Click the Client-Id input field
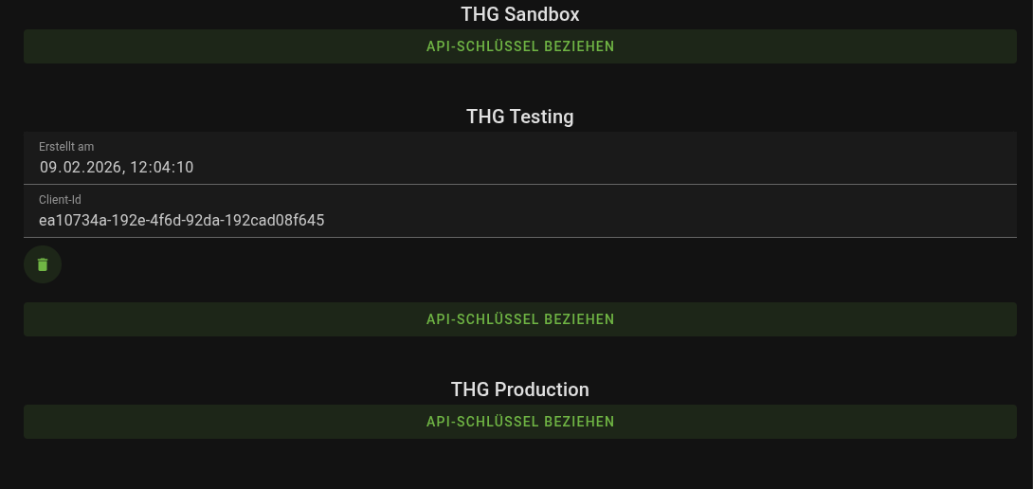This screenshot has height=489, width=1033. click(x=519, y=211)
